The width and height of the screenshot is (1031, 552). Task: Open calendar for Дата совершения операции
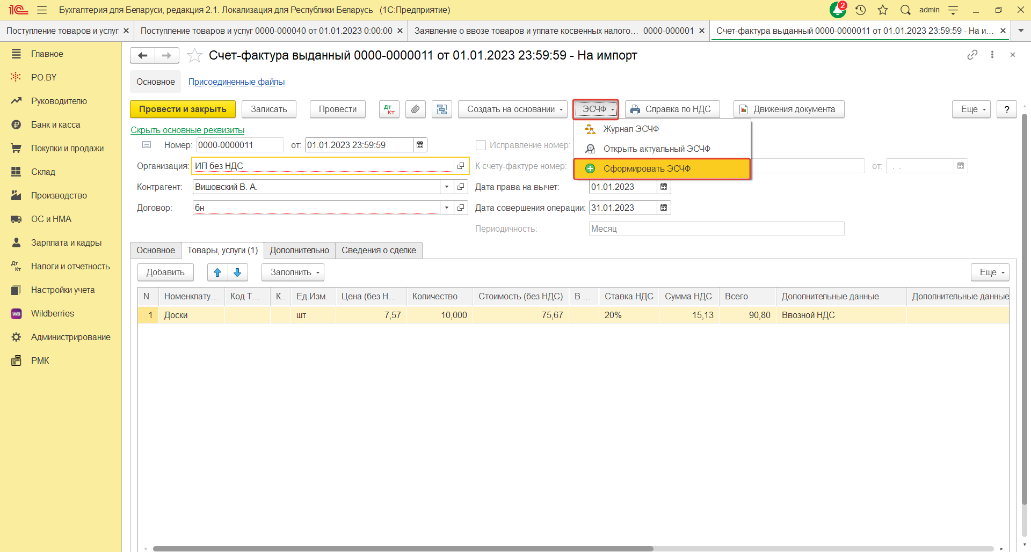pyautogui.click(x=664, y=208)
